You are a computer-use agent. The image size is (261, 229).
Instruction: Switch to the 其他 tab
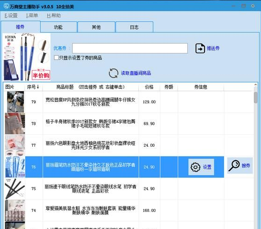(x=96, y=27)
